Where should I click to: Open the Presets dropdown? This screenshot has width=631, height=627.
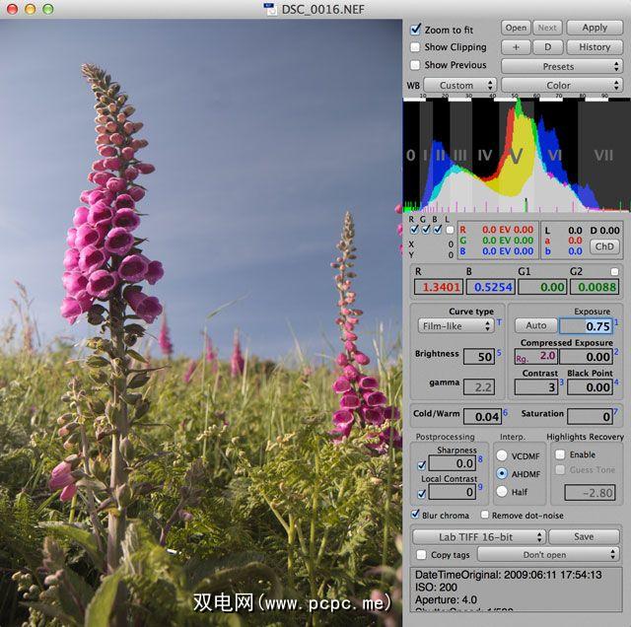point(560,66)
